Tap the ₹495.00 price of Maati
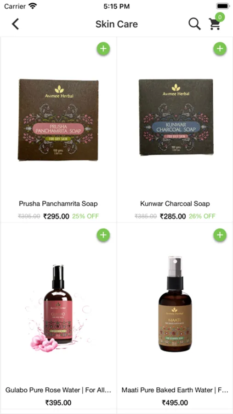 175,402
